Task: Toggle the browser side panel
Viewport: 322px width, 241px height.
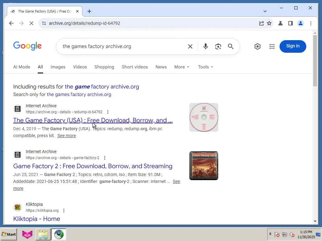Action: pos(290,23)
